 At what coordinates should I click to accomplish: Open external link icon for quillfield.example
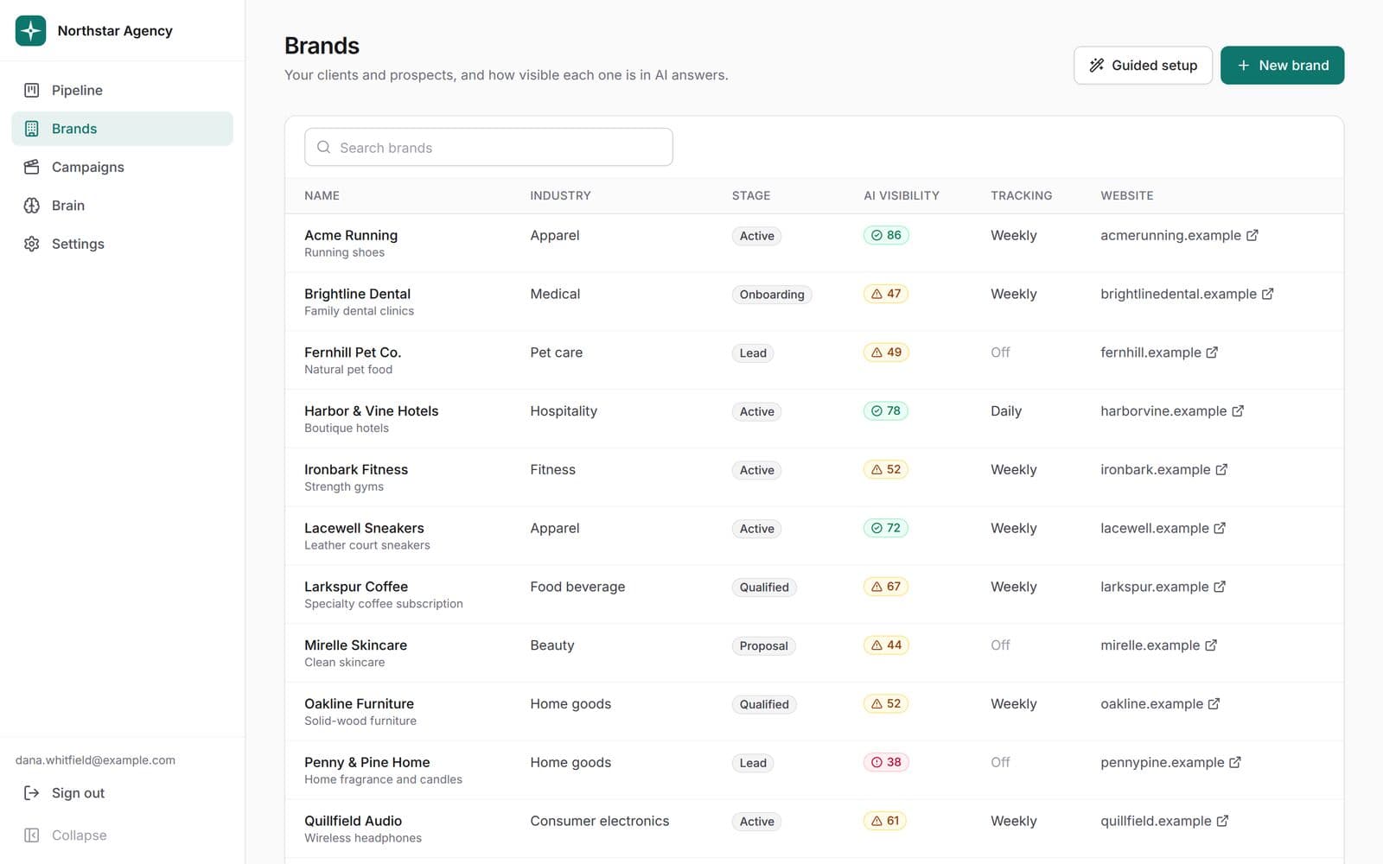pos(1222,821)
